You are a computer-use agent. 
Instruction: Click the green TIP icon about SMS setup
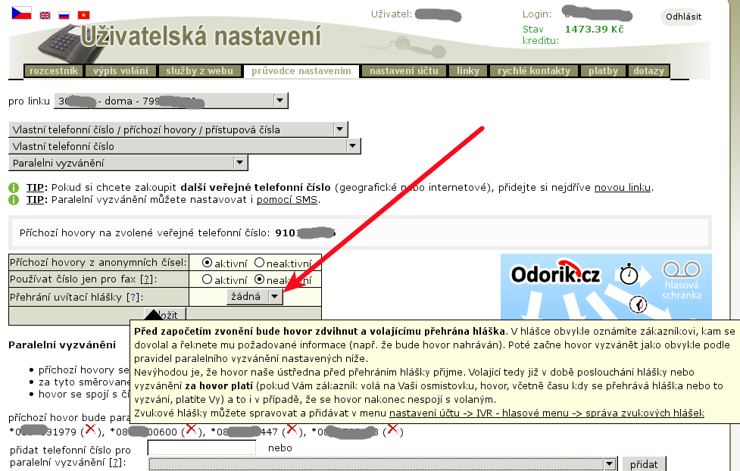coord(14,200)
